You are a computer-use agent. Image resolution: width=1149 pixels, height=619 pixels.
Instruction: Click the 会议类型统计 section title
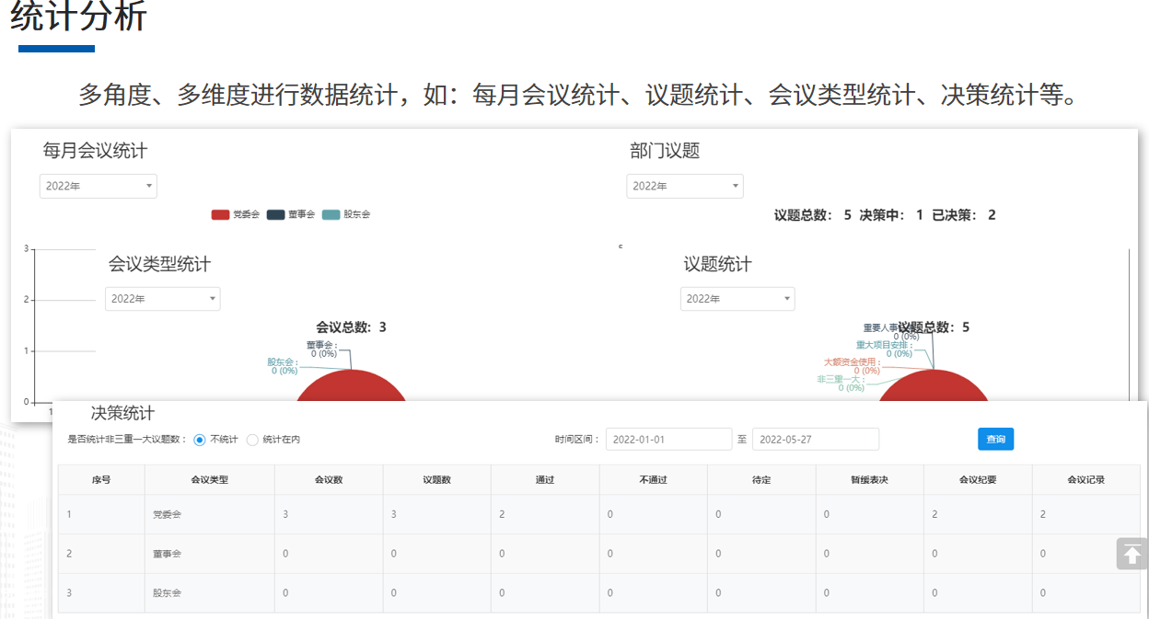pos(160,265)
